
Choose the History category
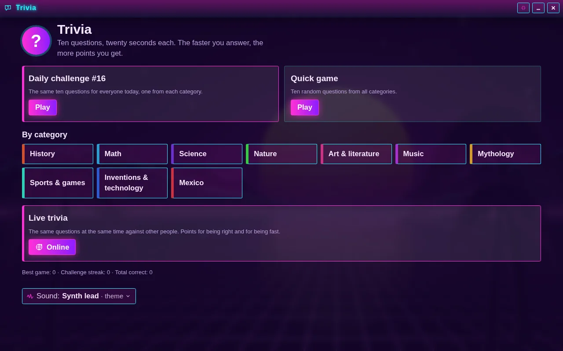click(58, 154)
